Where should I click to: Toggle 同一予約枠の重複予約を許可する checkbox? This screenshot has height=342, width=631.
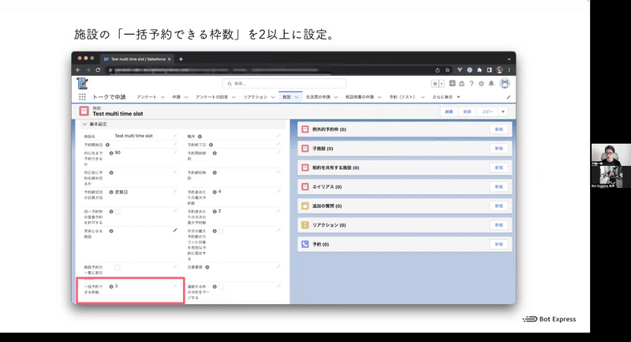[118, 212]
